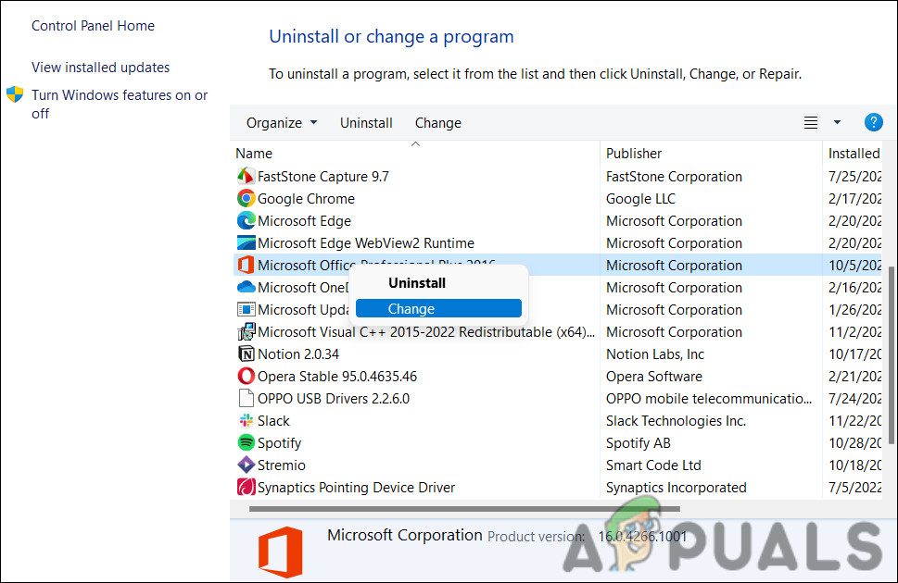The height and width of the screenshot is (583, 898).
Task: Open Help via the question mark icon
Action: click(x=872, y=121)
